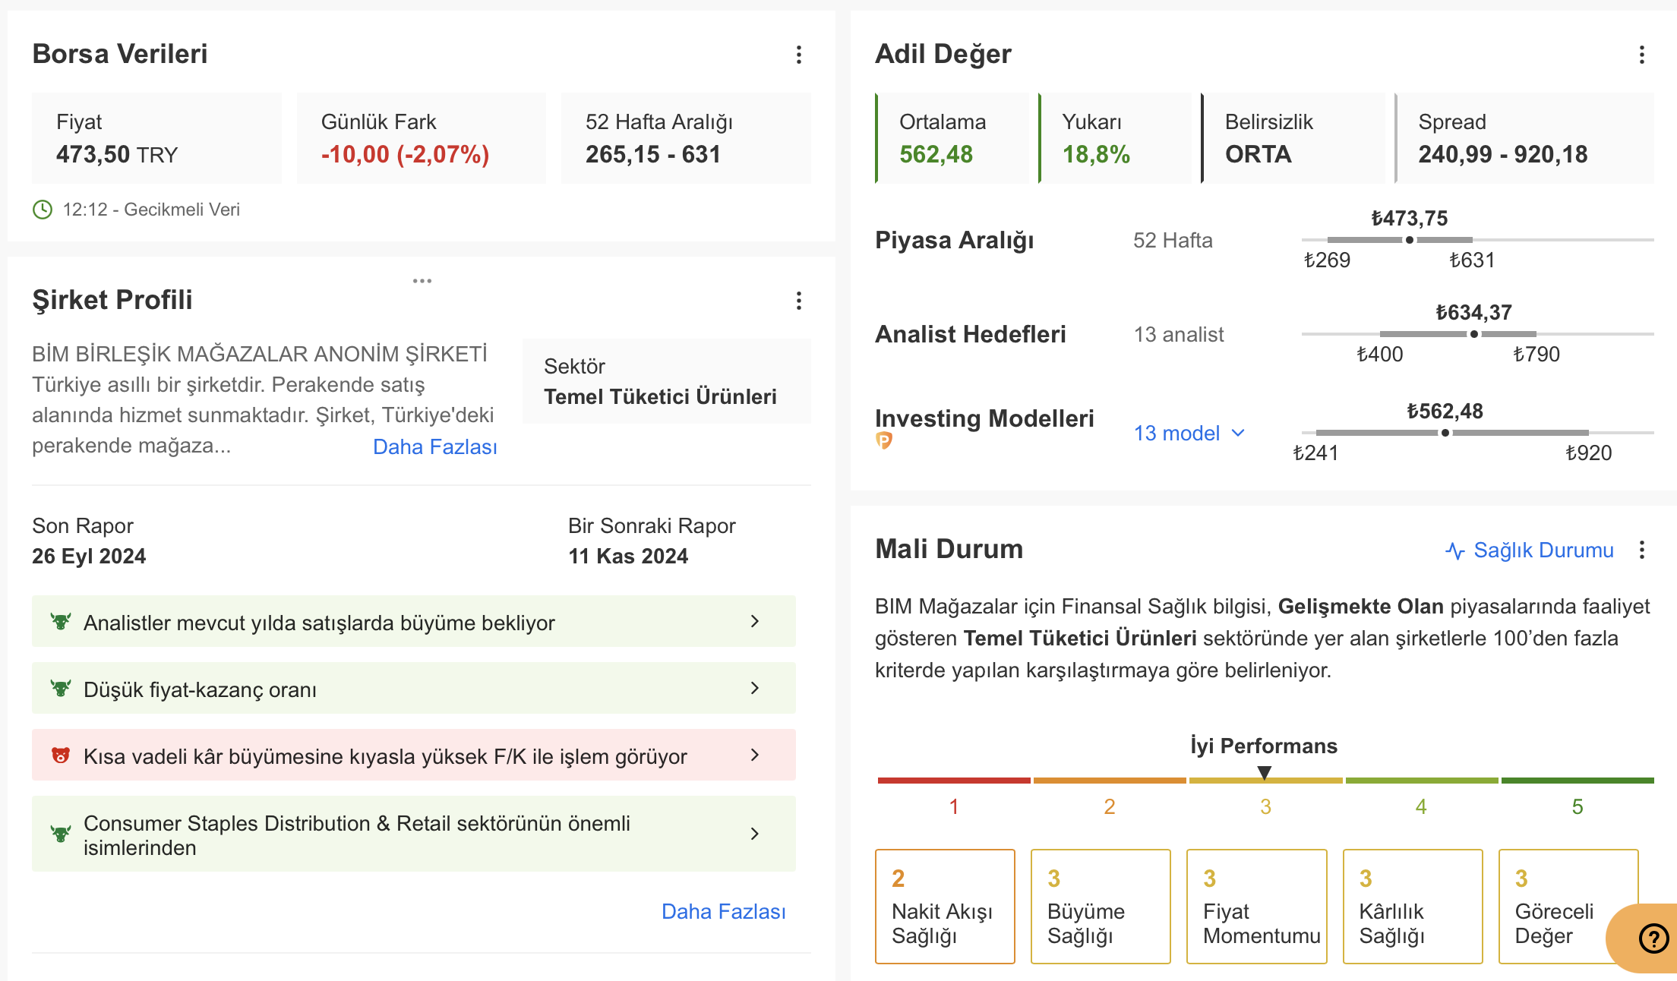Click bull icon on satışlarda büyüme row
The image size is (1677, 981).
click(x=61, y=622)
